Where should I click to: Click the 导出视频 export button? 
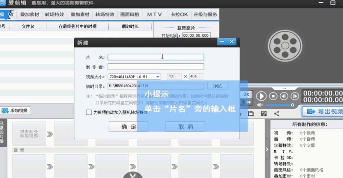click(323, 111)
